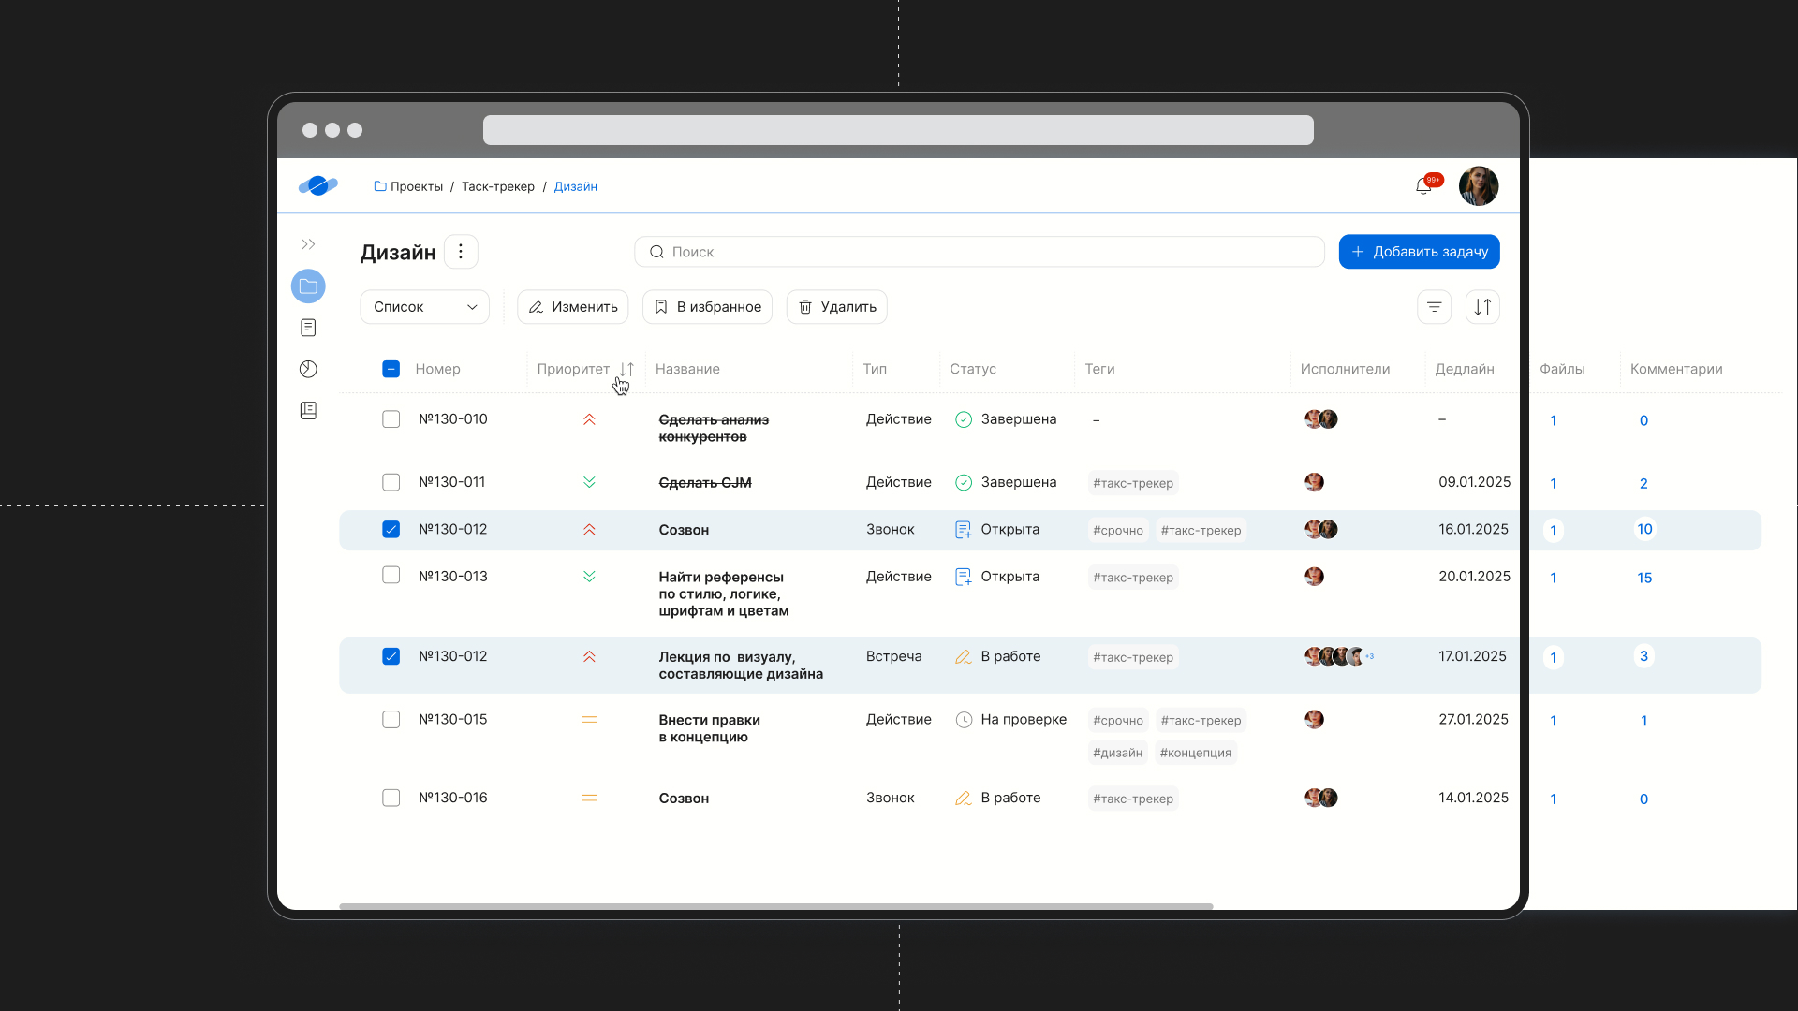Open the folder icon in sidebar

click(308, 286)
